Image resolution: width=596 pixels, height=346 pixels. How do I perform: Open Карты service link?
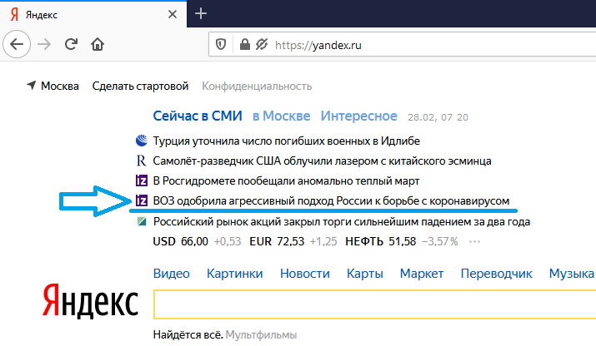pos(365,273)
